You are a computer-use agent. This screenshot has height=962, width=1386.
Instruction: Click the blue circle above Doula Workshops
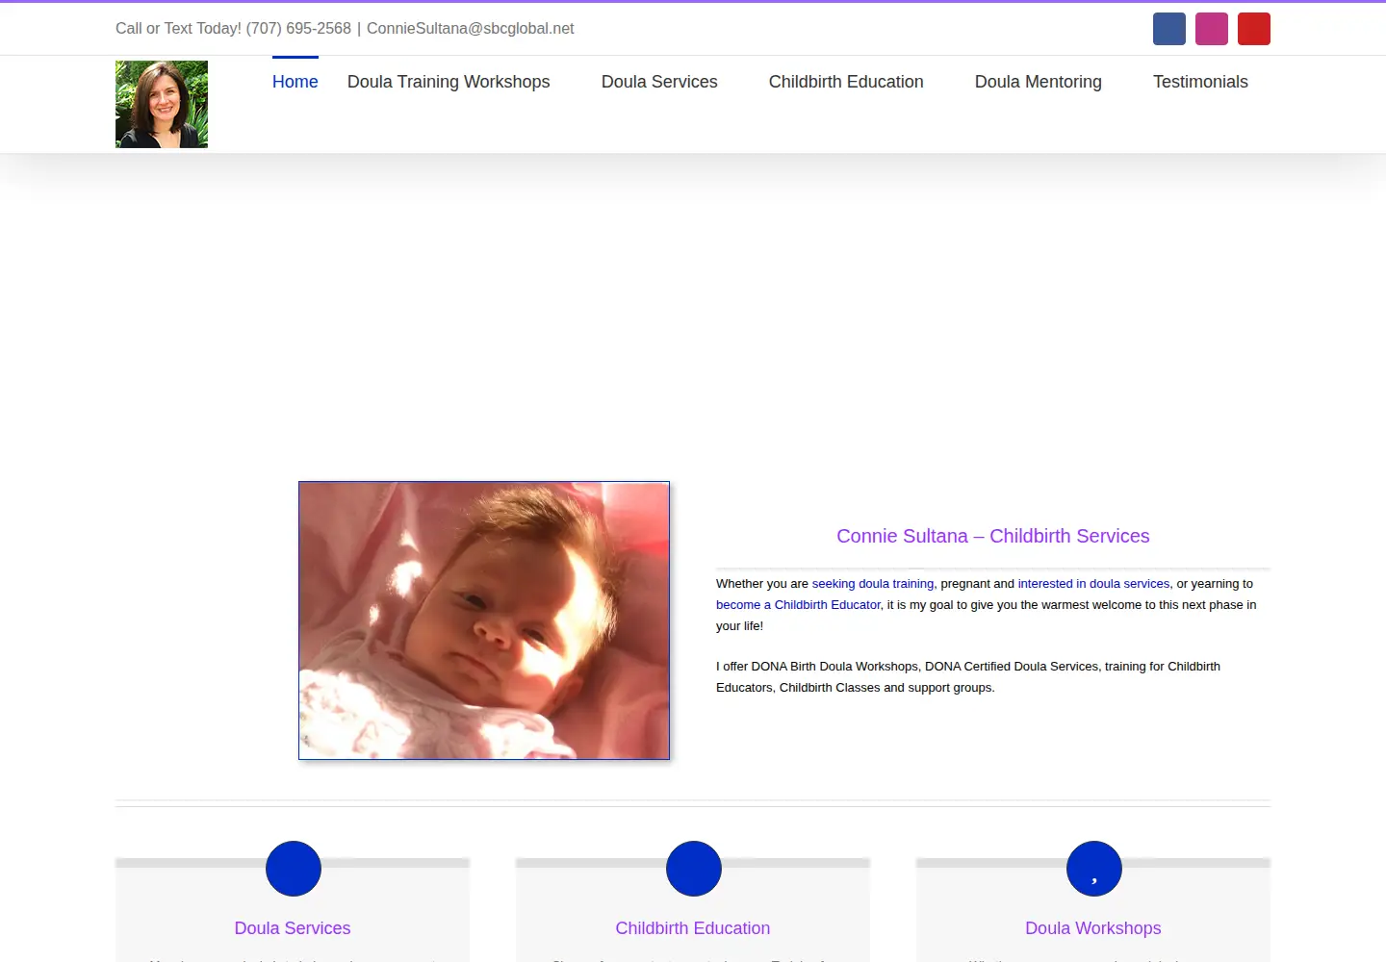click(x=1094, y=869)
